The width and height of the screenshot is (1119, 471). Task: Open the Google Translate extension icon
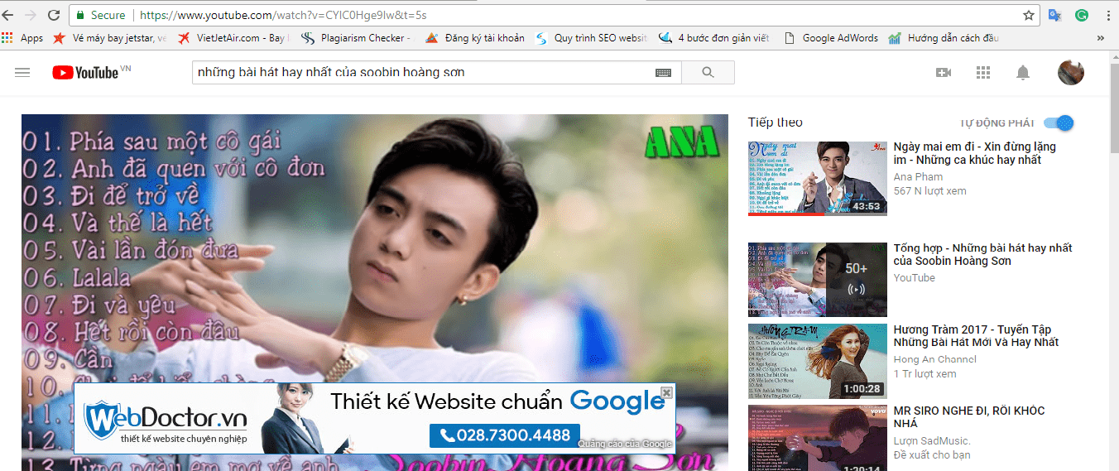coord(1054,15)
